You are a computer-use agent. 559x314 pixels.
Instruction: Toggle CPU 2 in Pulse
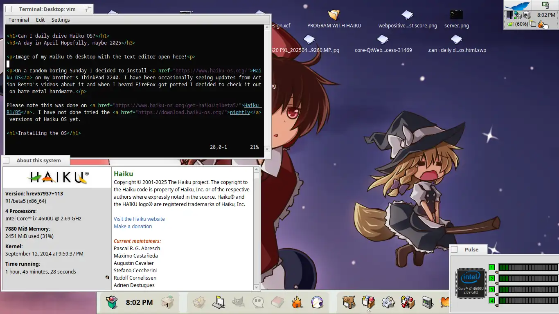click(x=492, y=278)
